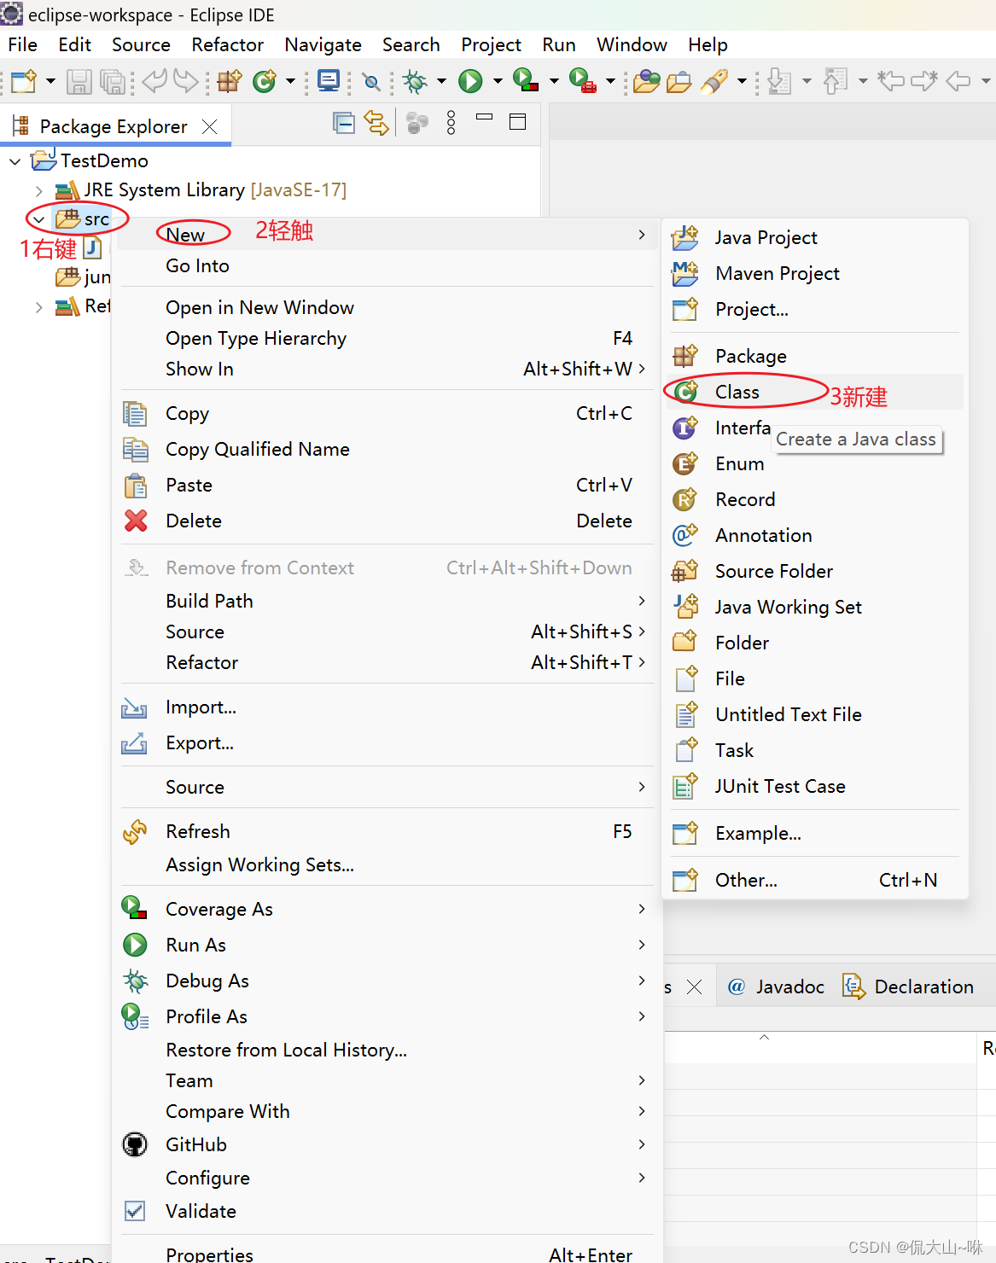Select Java Project in the New submenu
The height and width of the screenshot is (1263, 996).
click(x=814, y=237)
